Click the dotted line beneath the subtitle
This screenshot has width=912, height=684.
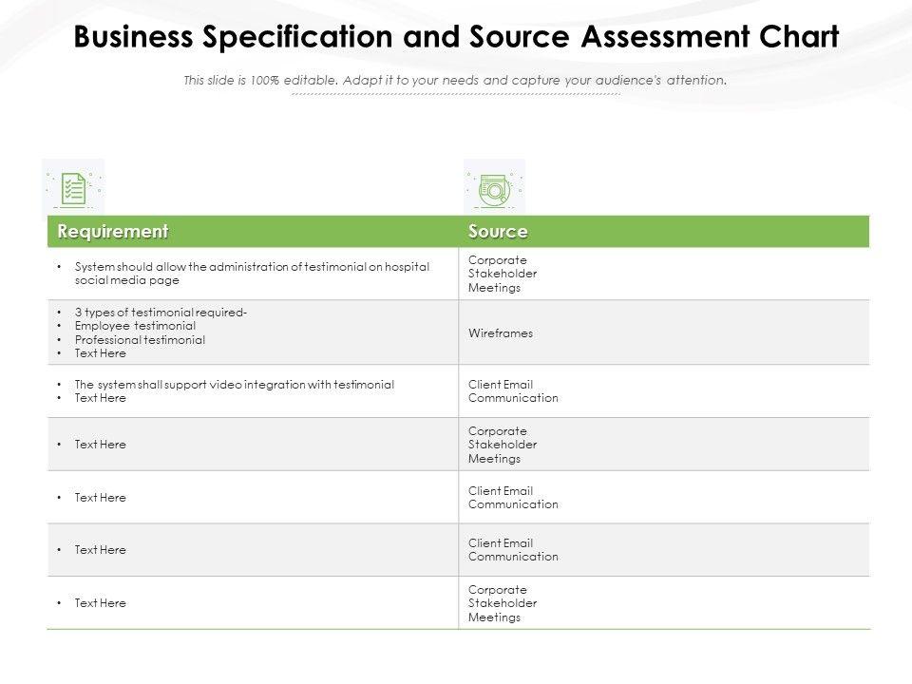(455, 95)
